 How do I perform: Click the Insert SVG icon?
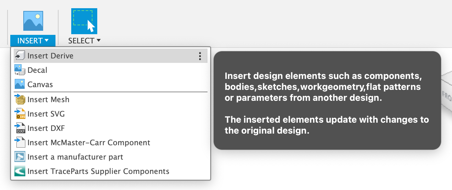coord(20,114)
